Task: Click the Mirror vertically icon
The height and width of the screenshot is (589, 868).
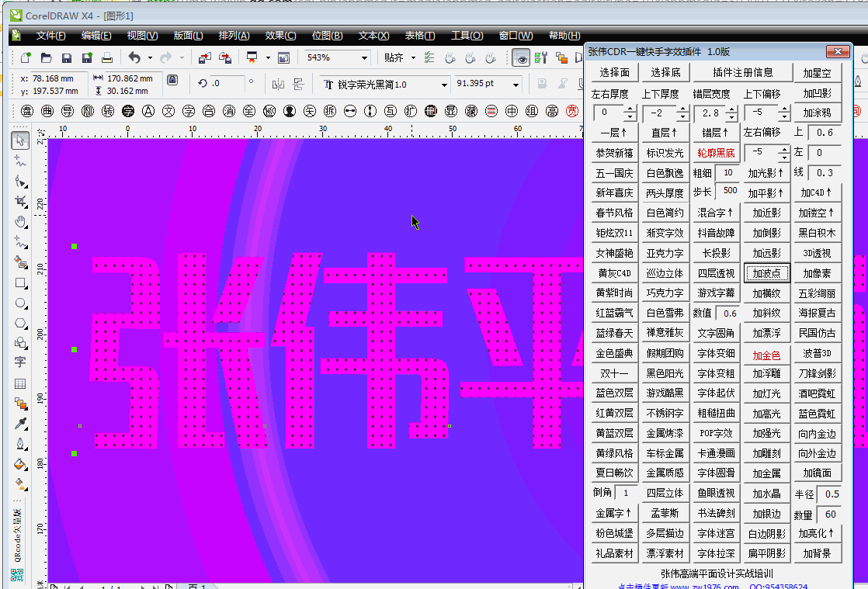Action: [x=298, y=84]
